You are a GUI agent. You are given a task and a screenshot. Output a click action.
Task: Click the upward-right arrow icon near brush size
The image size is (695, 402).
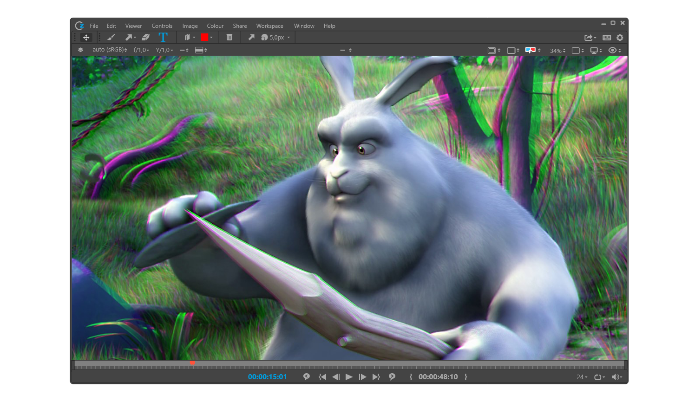(251, 38)
